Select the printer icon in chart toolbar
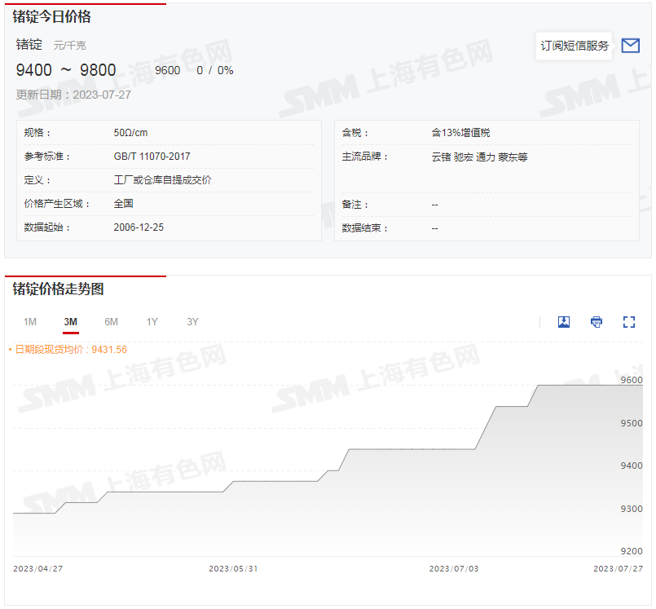This screenshot has height=609, width=656. (596, 322)
